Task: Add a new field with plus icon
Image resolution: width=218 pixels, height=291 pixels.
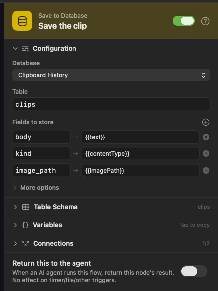Action: (206, 122)
